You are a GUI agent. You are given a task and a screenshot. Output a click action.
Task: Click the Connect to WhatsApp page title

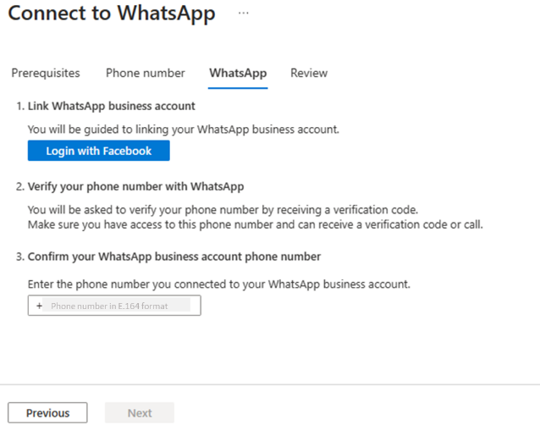[x=112, y=14]
